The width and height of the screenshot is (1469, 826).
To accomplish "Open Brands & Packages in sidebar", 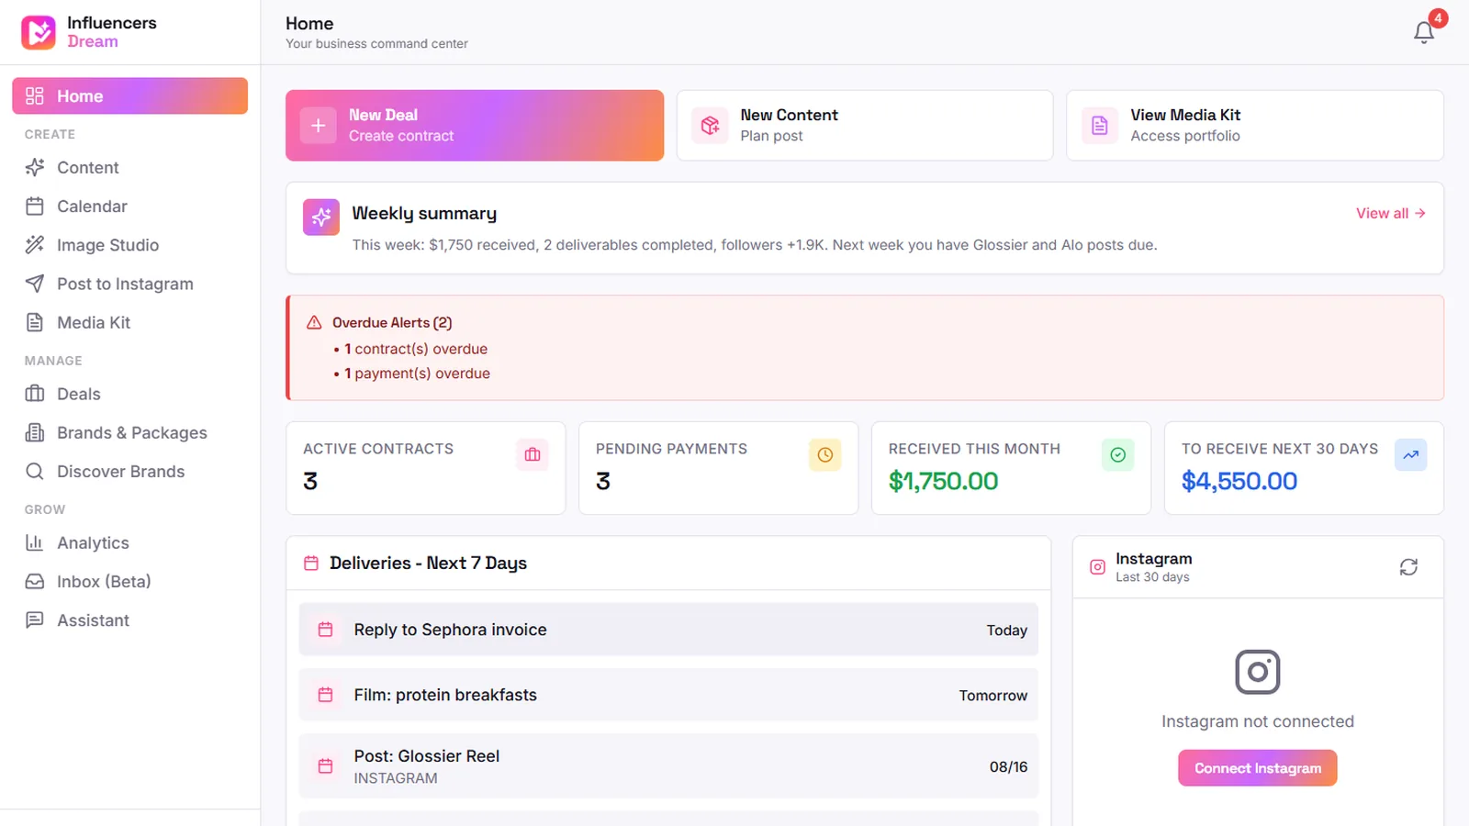I will [129, 432].
